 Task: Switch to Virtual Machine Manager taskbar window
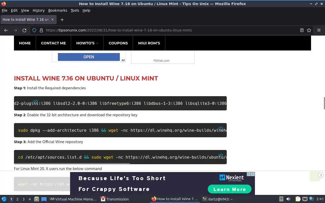(73, 199)
